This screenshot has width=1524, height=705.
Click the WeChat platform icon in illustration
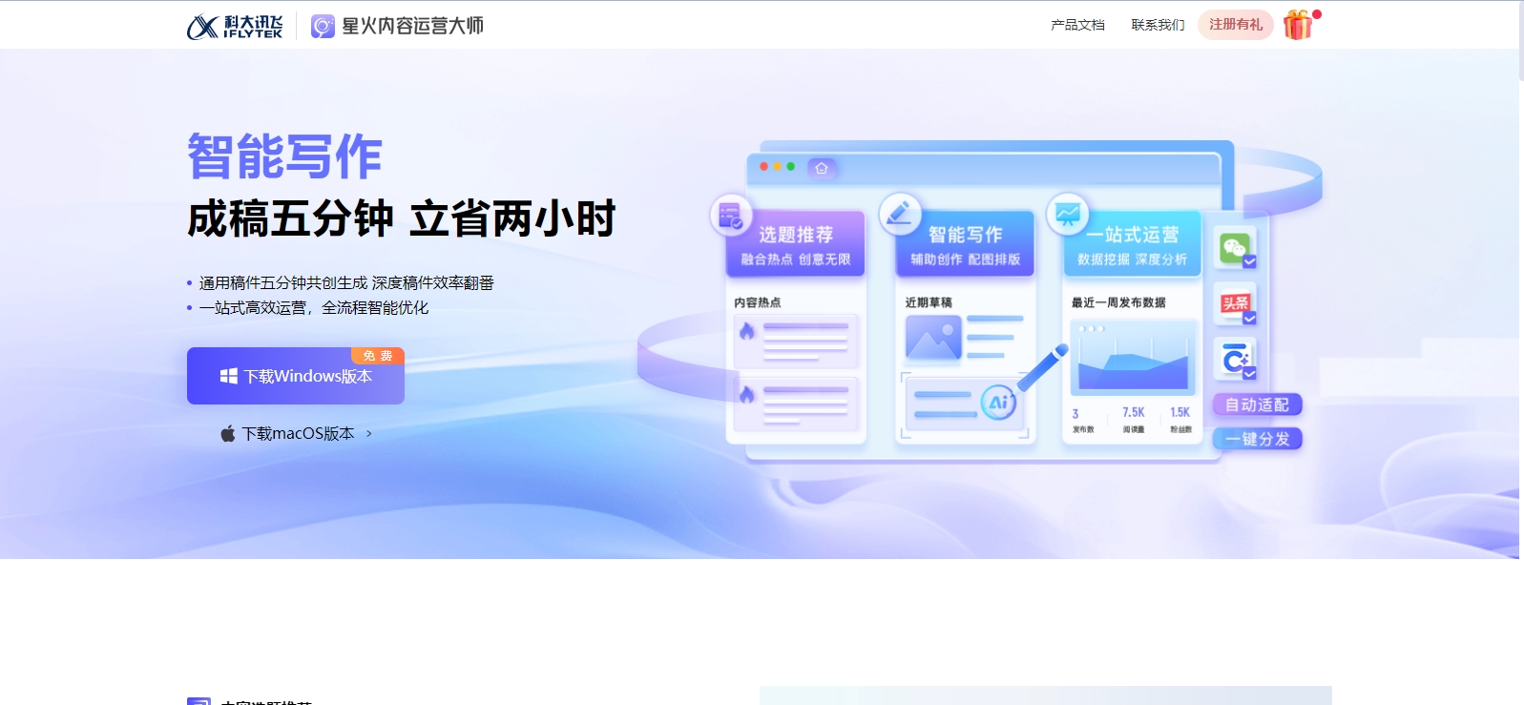(1234, 248)
